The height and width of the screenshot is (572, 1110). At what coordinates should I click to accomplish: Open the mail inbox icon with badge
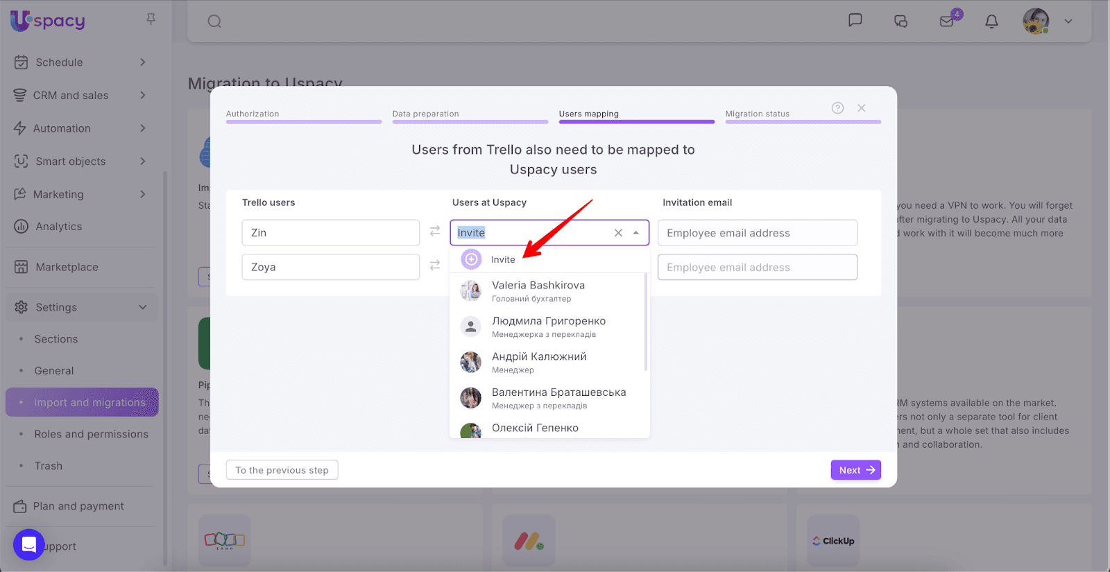pos(947,21)
